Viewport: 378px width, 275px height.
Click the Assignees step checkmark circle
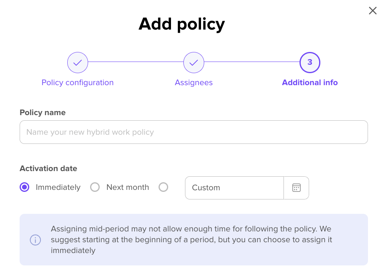tap(194, 63)
